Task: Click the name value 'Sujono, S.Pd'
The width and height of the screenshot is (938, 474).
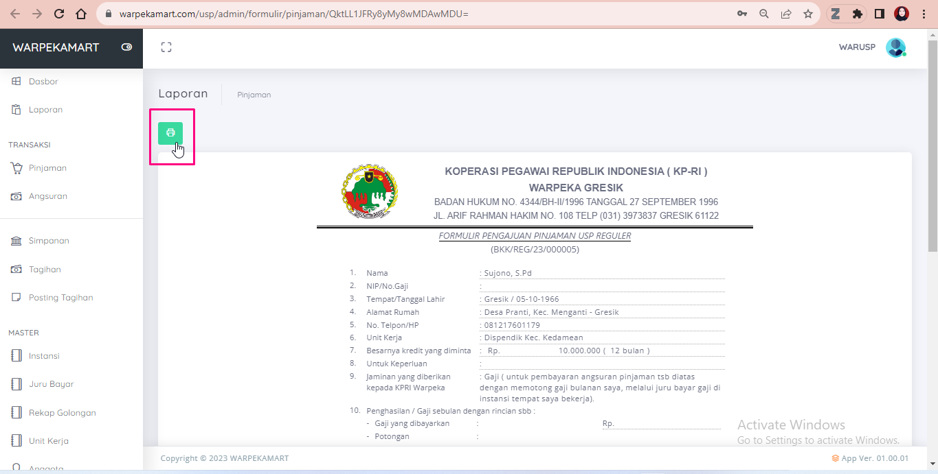Action: (x=508, y=273)
